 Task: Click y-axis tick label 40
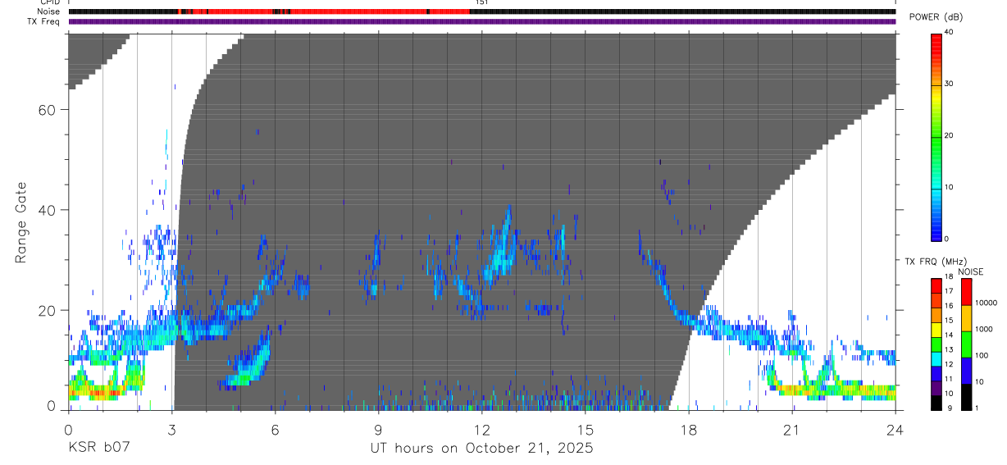46,210
